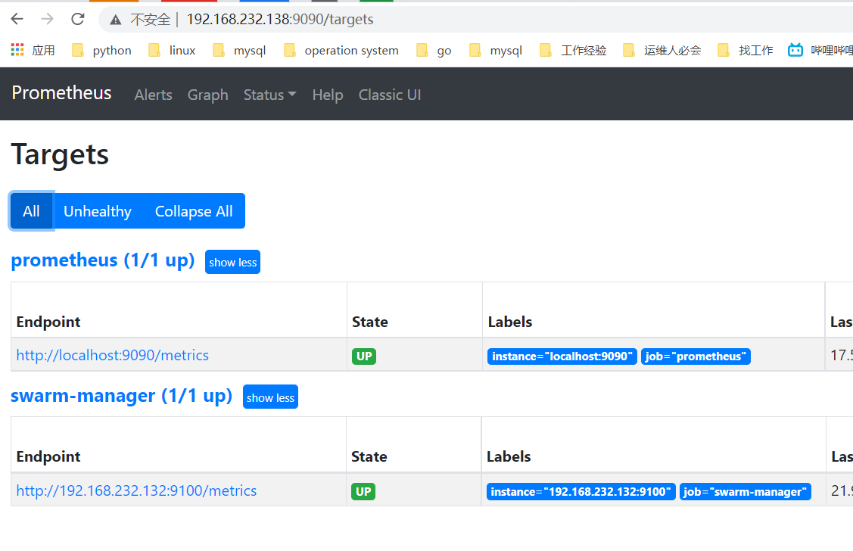Click the prometheus (1/1 up) heading link

(103, 260)
